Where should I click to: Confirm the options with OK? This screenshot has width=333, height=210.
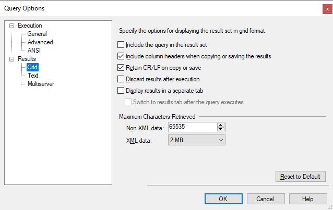[223, 199]
